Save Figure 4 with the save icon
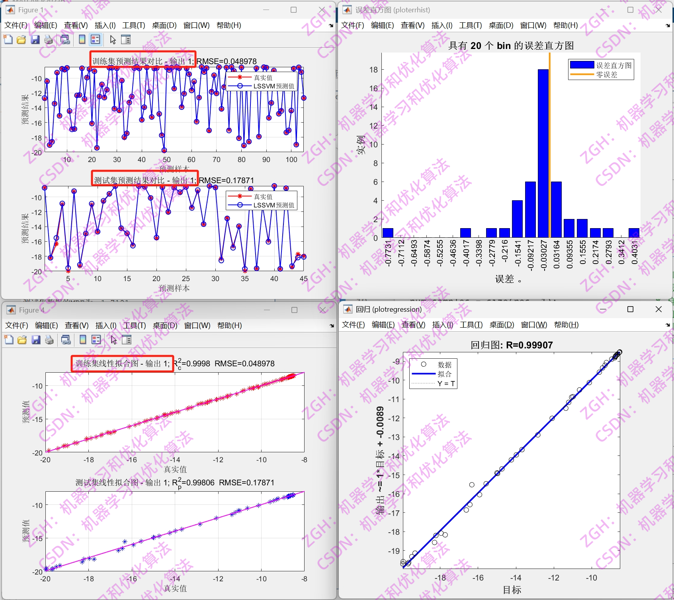Viewport: 674px width, 600px height. coord(36,340)
